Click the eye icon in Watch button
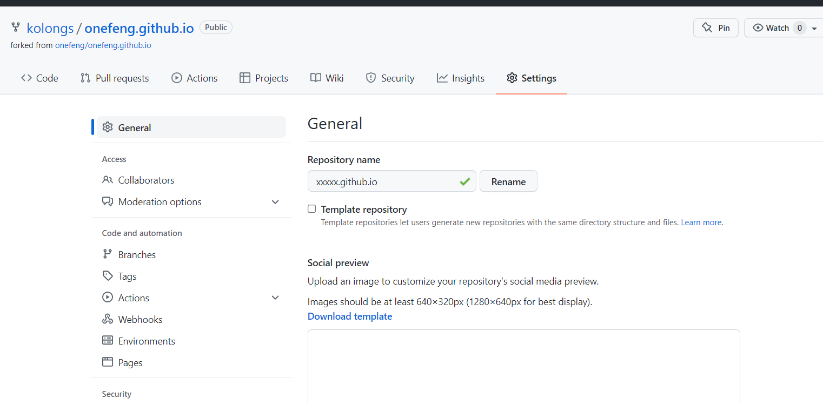 click(758, 28)
